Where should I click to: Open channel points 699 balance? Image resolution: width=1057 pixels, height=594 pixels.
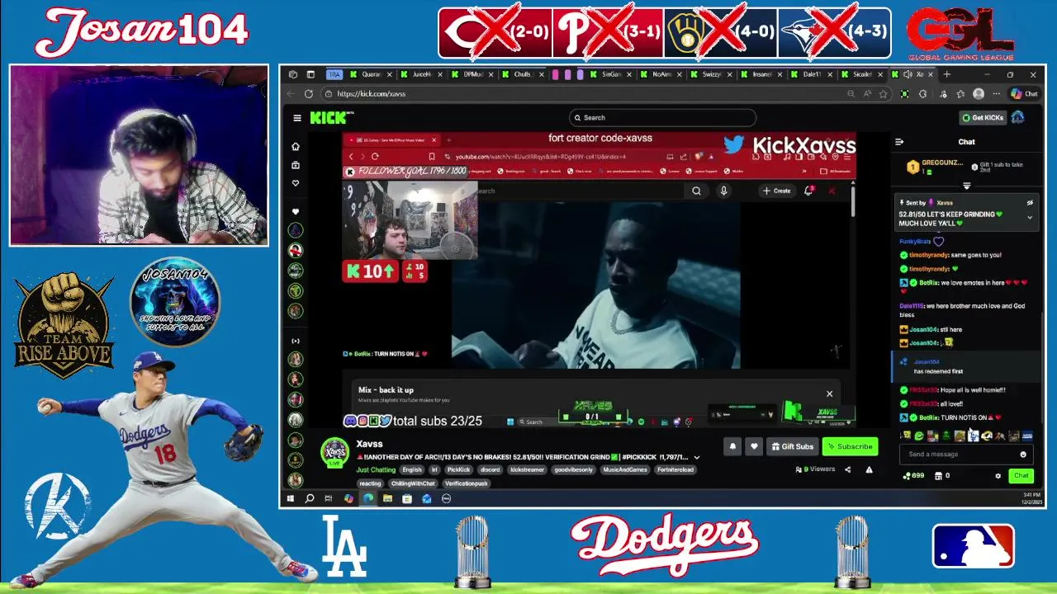click(914, 476)
